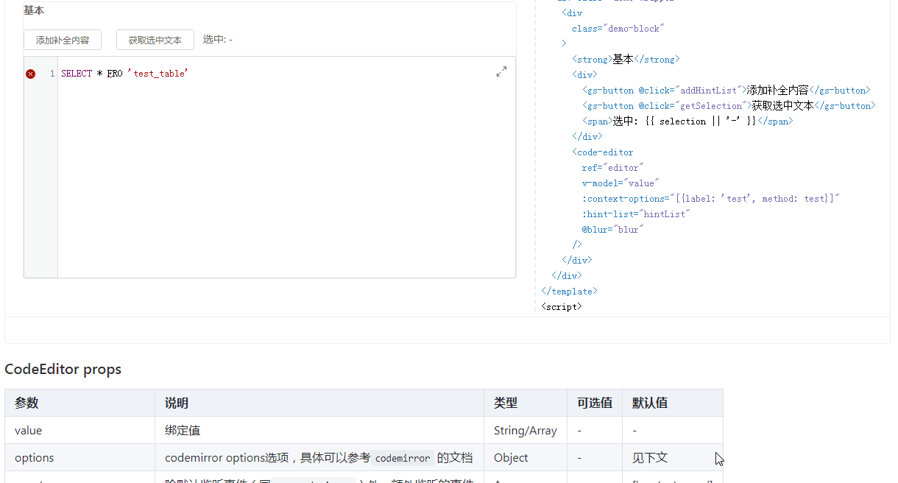Click the :context-options attribute line
This screenshot has width=898, height=483.
[x=710, y=199]
